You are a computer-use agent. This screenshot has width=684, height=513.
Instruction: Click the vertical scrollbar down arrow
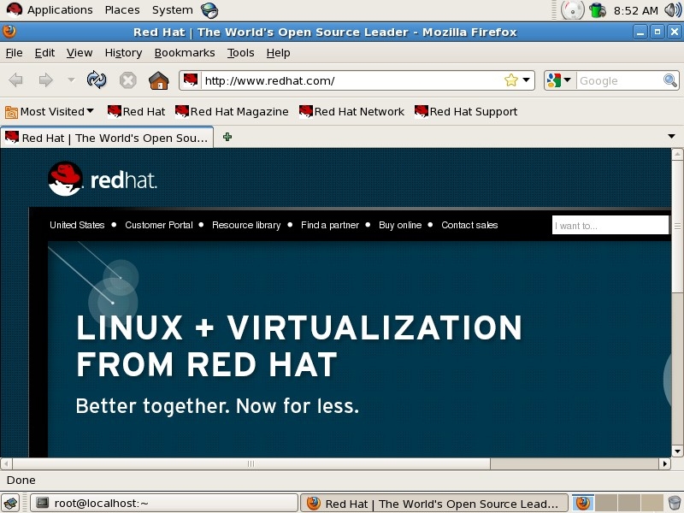point(677,451)
